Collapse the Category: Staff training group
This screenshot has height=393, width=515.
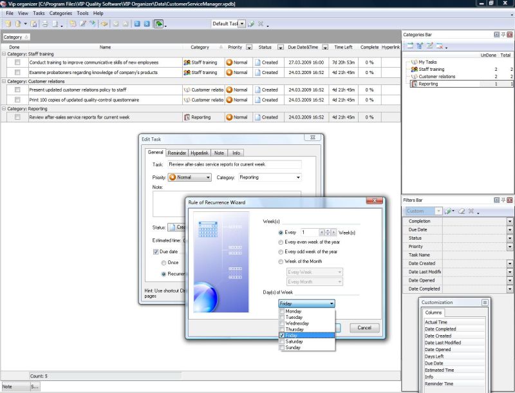[x=4, y=54]
